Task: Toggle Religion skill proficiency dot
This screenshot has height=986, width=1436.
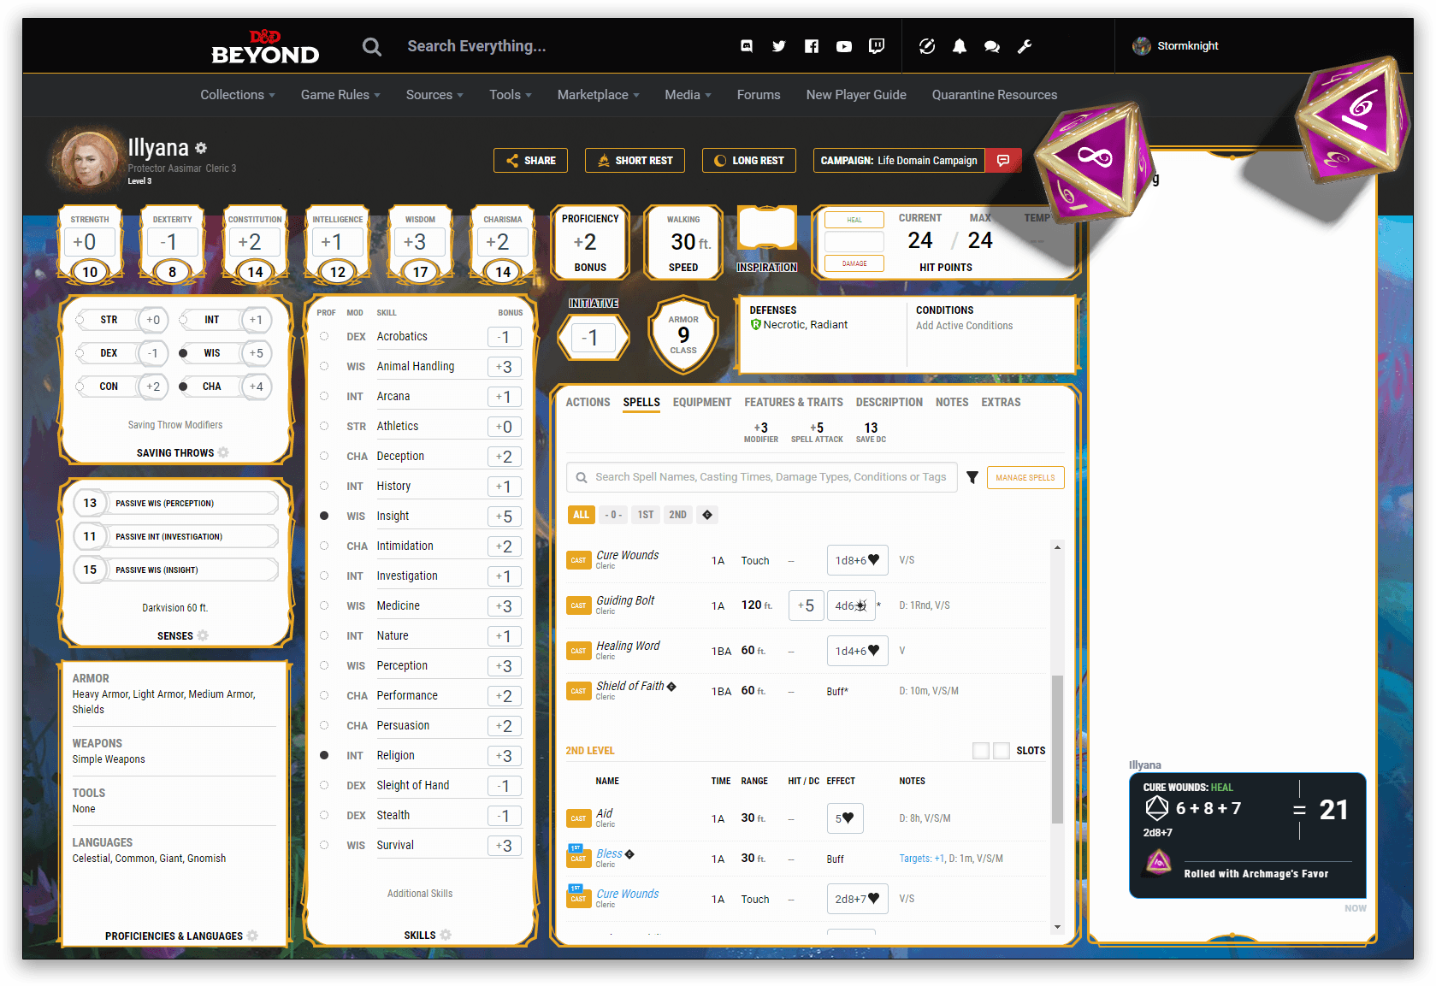Action: click(324, 755)
